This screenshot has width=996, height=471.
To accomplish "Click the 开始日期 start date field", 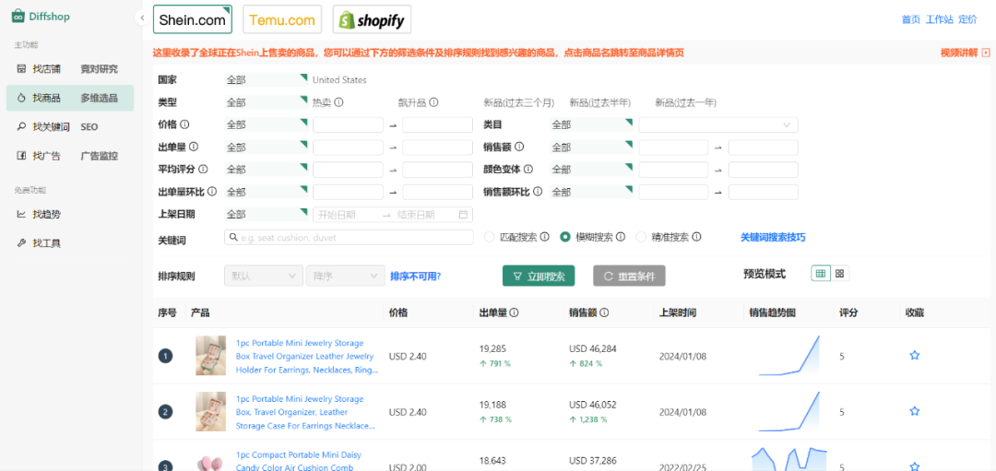I will point(346,215).
